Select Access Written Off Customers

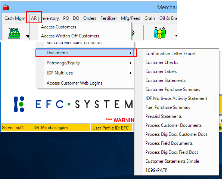click(70, 36)
